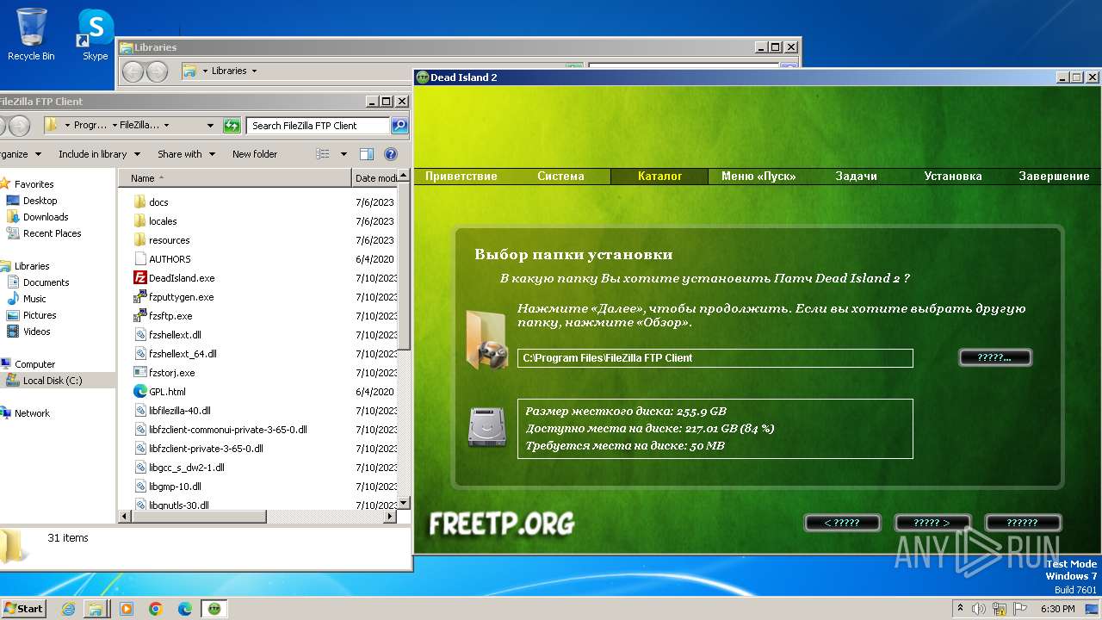Select Downloads in the navigation pane
Viewport: 1102px width, 620px height.
(x=46, y=217)
